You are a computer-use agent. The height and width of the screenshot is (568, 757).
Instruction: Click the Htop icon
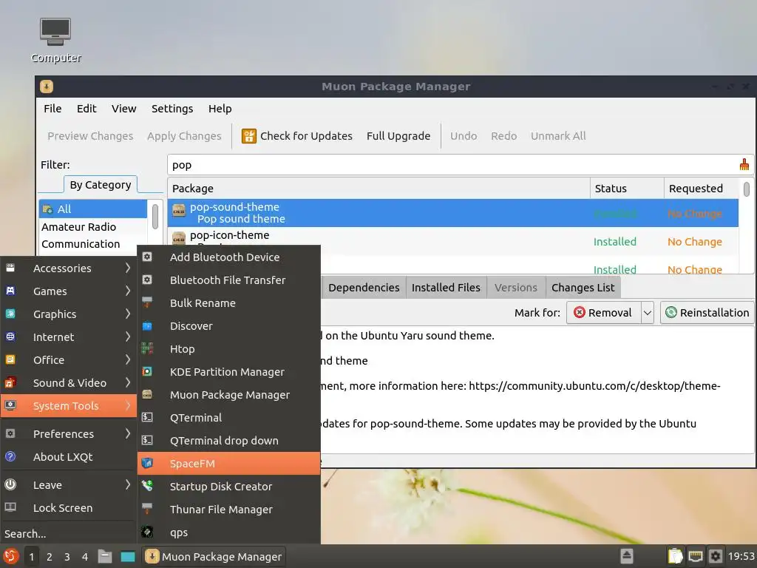147,349
